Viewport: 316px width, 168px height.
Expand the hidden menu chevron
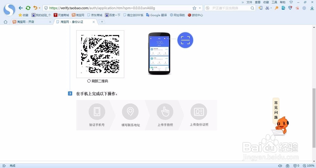[243, 2]
